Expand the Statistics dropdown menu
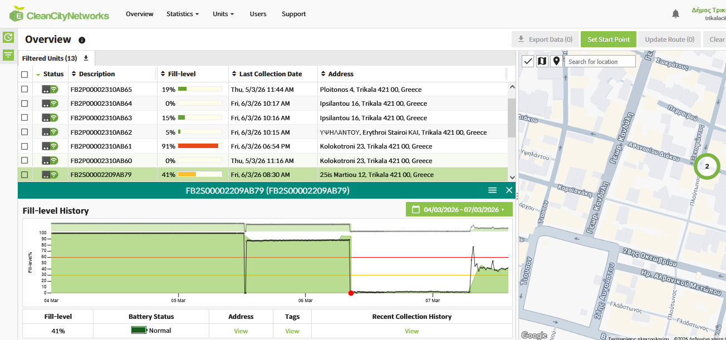Viewport: 726px width, 340px height. 182,14
